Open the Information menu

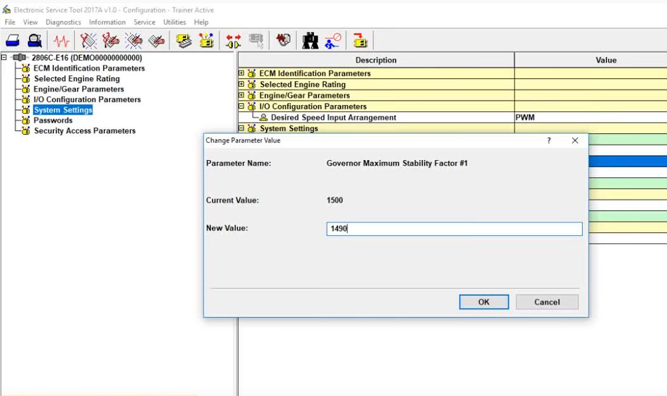click(107, 22)
